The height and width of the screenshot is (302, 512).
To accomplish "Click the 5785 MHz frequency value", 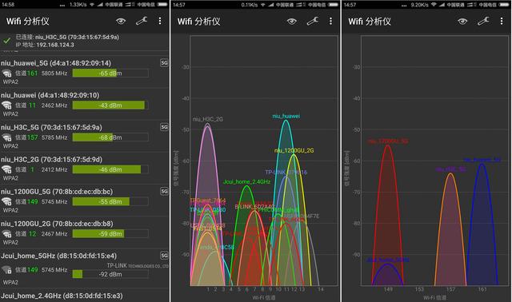I will tap(54, 137).
